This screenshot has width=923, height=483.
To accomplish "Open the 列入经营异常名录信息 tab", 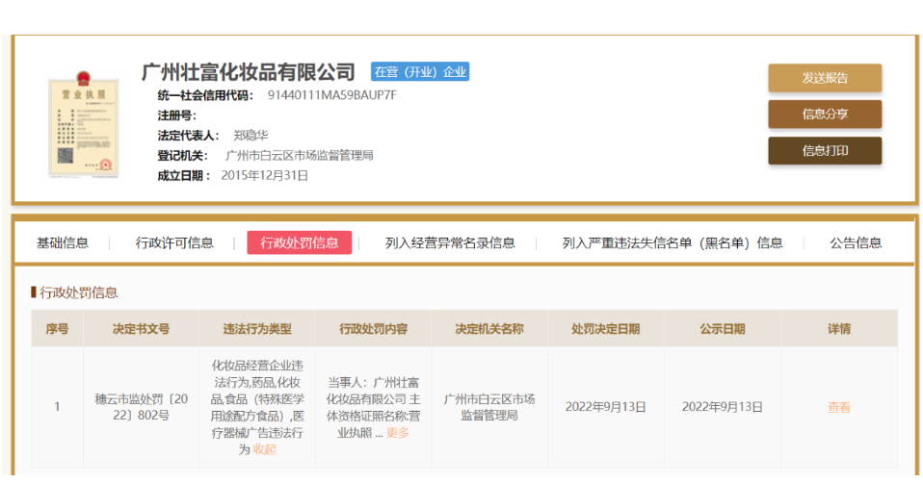I will click(x=450, y=242).
